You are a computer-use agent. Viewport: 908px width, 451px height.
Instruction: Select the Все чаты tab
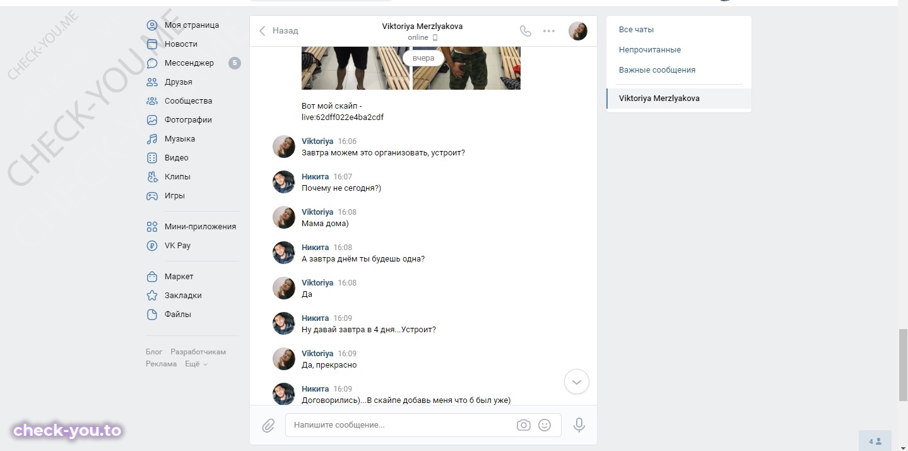pos(636,30)
